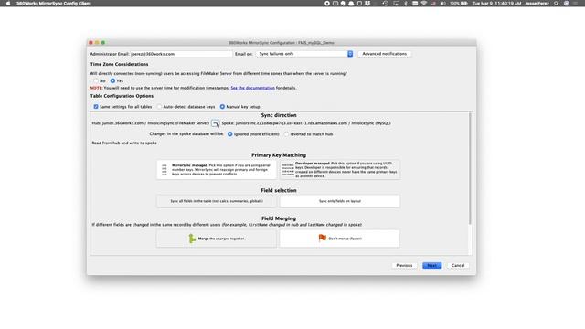This screenshot has height=329, width=585.
Task: Select No for time zone question
Action: [x=96, y=80]
